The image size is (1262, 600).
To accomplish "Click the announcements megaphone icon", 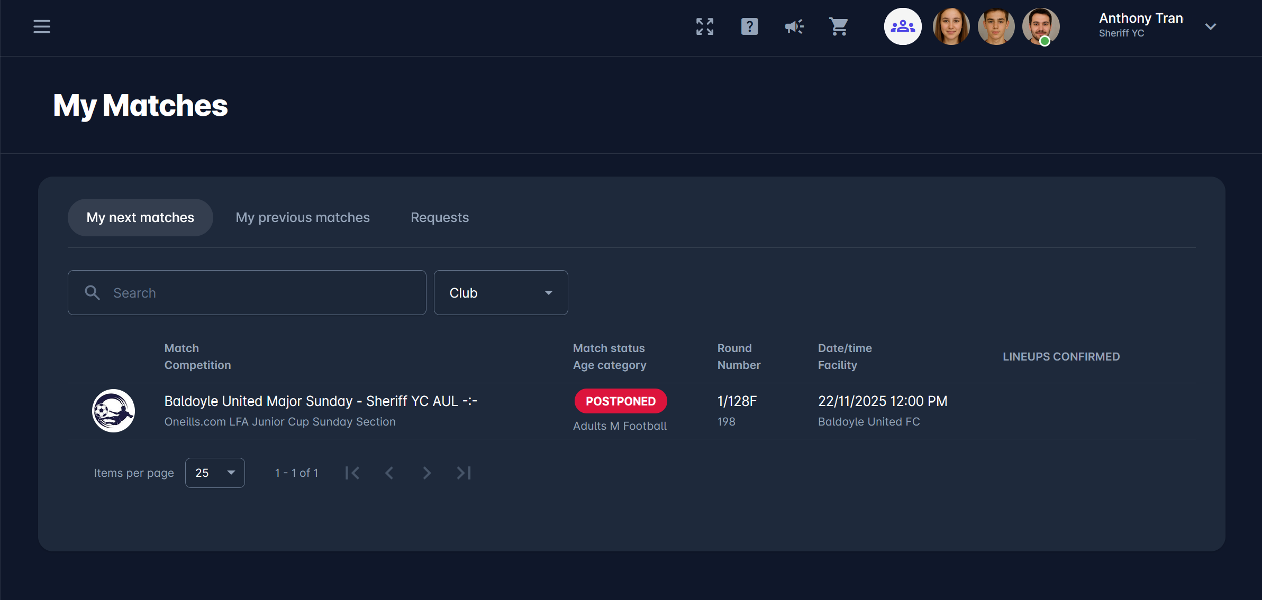I will [794, 26].
